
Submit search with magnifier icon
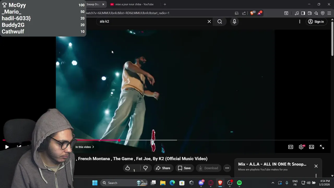[220, 22]
